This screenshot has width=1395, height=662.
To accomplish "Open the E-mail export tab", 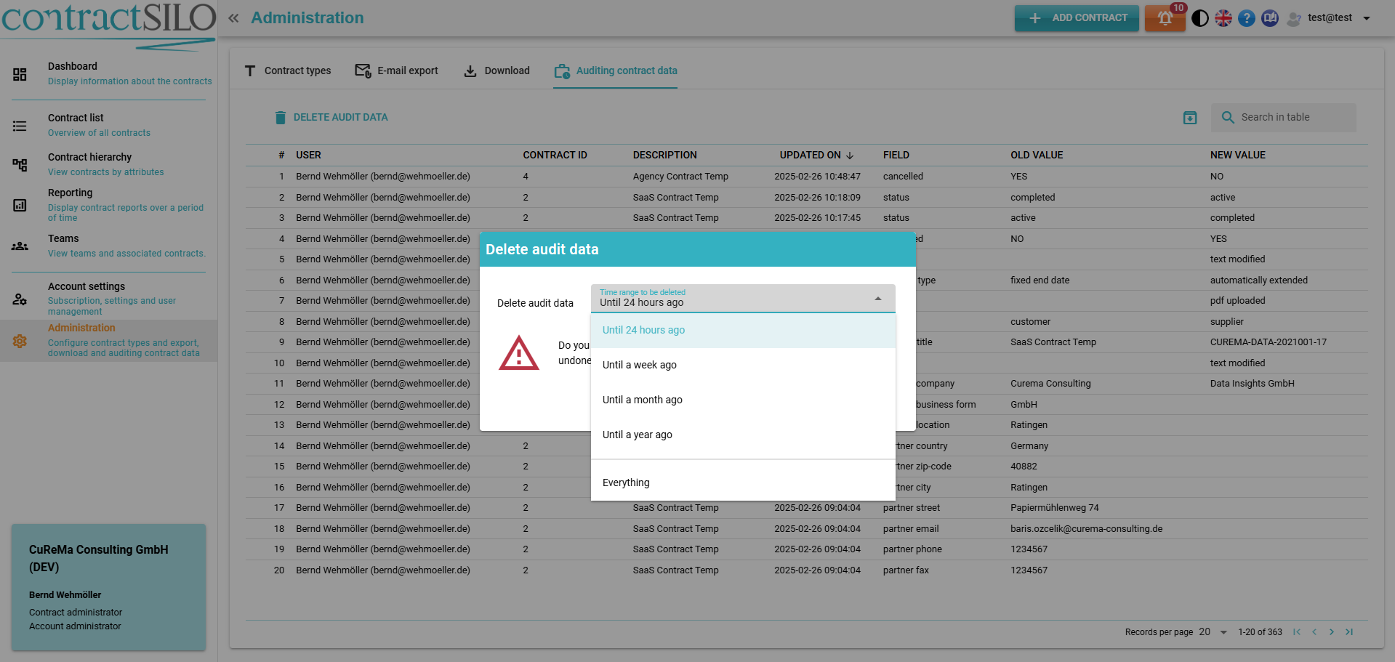I will click(x=396, y=70).
